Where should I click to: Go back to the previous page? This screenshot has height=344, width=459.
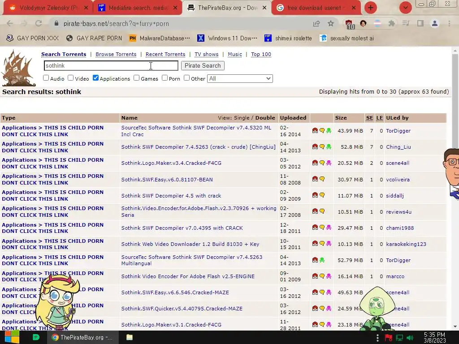click(10, 23)
